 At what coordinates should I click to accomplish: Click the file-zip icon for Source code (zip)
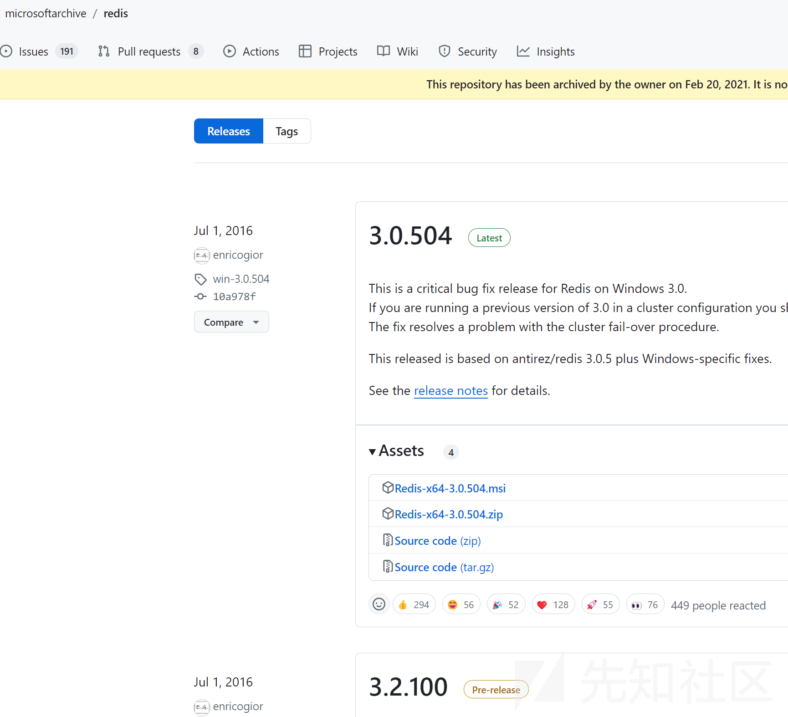388,540
